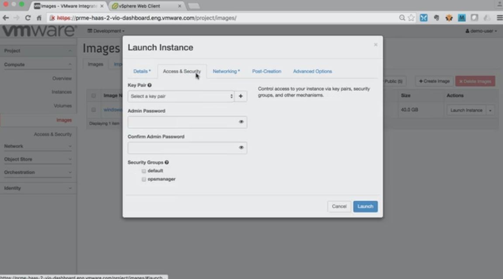The image size is (503, 279).
Task: Show the Admin Password using the eye icon
Action: (x=241, y=122)
